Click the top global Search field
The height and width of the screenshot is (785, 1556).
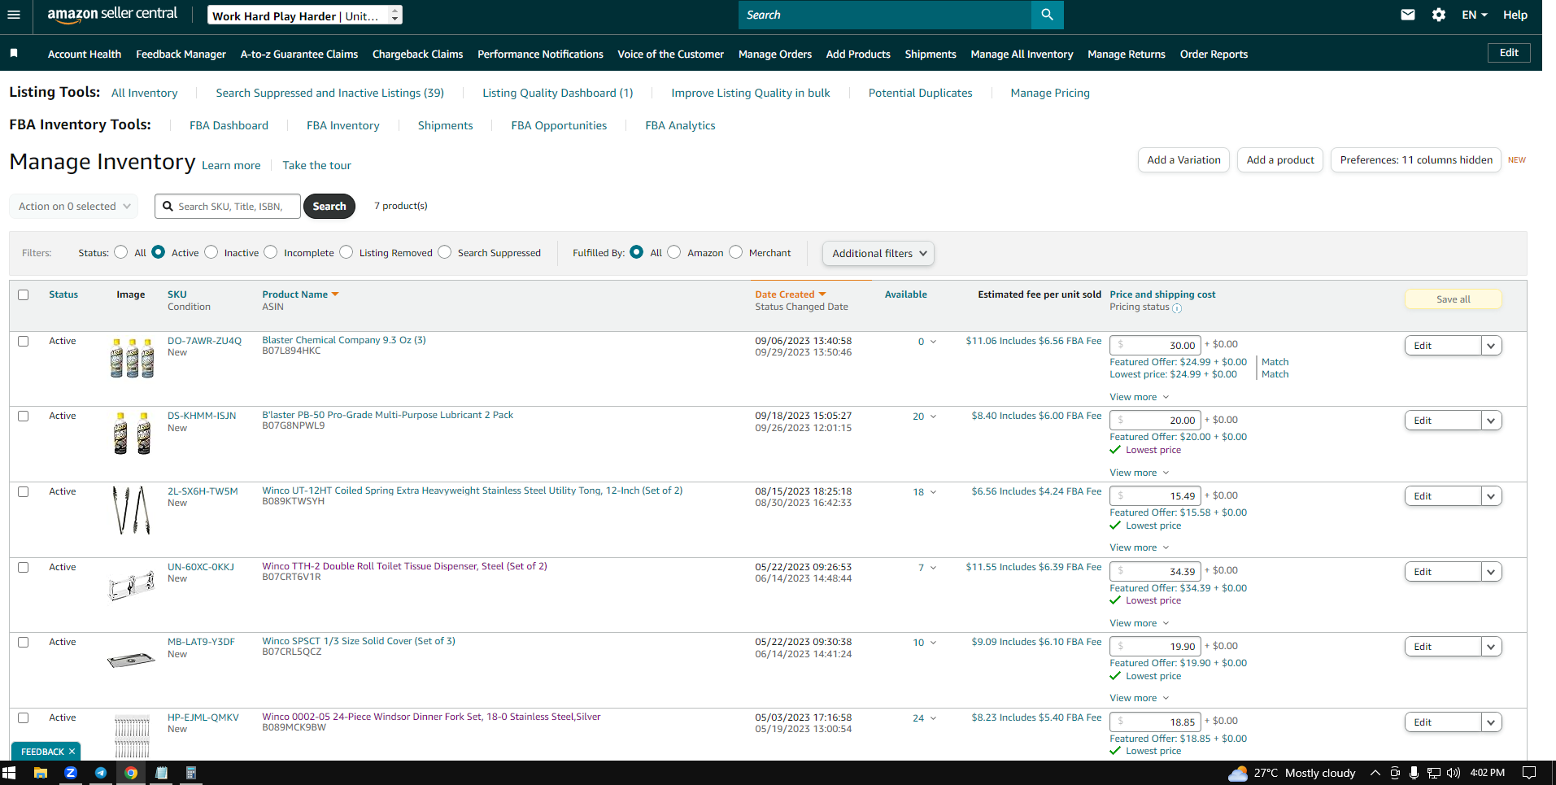[885, 15]
